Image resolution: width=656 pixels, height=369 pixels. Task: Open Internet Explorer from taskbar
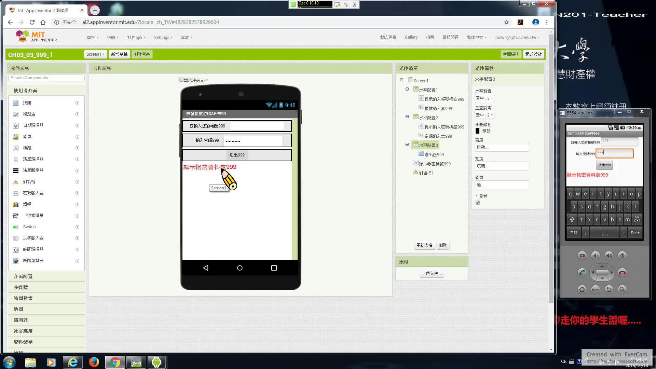point(72,362)
